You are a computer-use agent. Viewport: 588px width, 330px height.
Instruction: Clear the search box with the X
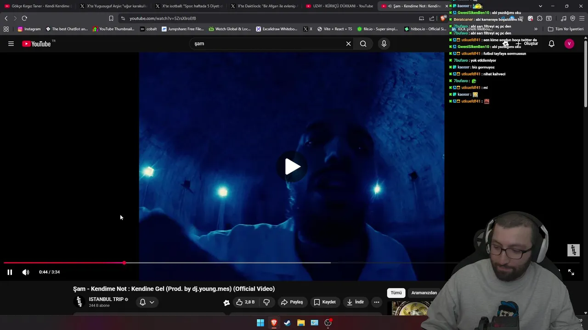pyautogui.click(x=348, y=44)
